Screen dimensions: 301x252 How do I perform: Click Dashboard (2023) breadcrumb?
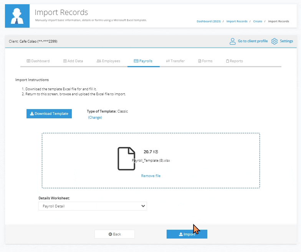209,22
